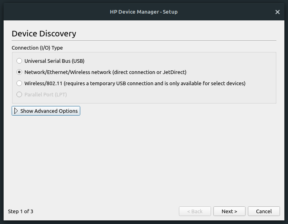This screenshot has width=288, height=224.
Task: Cancel the HP setup wizard
Action: coord(264,211)
